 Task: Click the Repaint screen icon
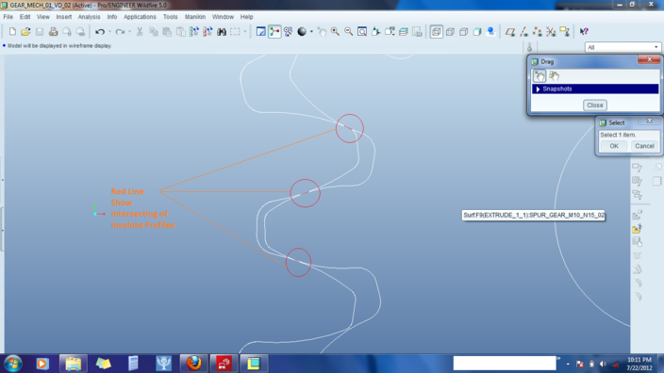click(x=261, y=32)
